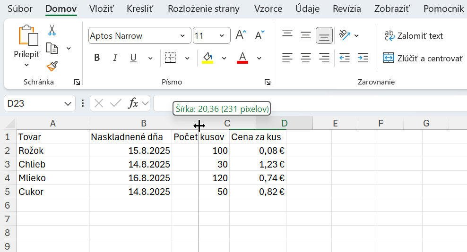Expand text orientation dropdown arrow
The width and height of the screenshot is (467, 252).
pos(356,36)
